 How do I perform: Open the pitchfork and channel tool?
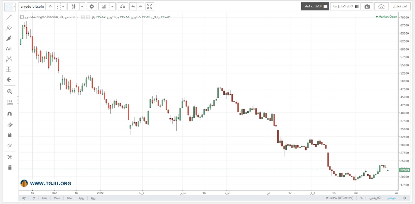click(x=9, y=28)
